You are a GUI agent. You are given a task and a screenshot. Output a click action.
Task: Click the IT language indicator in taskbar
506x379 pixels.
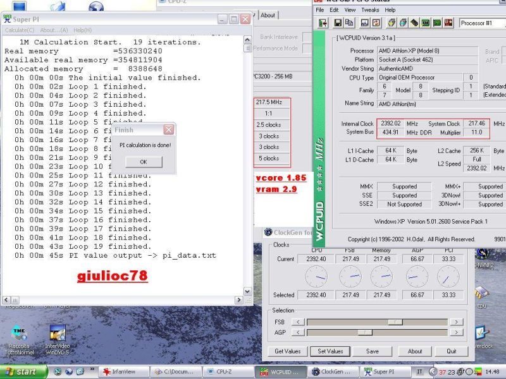point(419,371)
